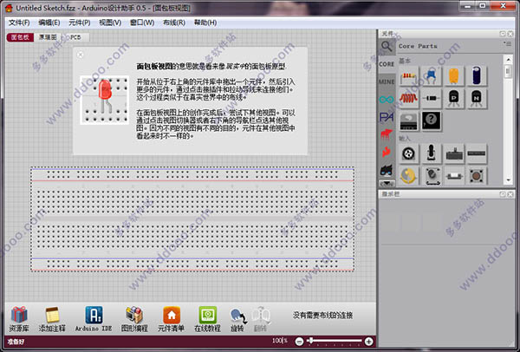
Task: Switch to the CORE parts bin
Action: [x=387, y=64]
